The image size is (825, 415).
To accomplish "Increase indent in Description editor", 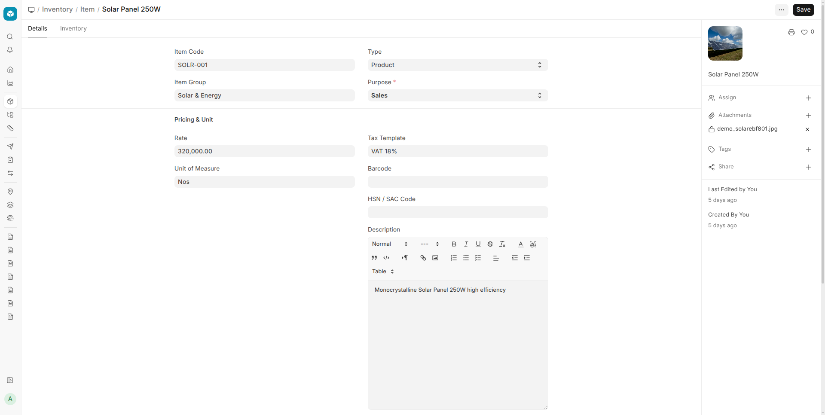I will pos(527,258).
